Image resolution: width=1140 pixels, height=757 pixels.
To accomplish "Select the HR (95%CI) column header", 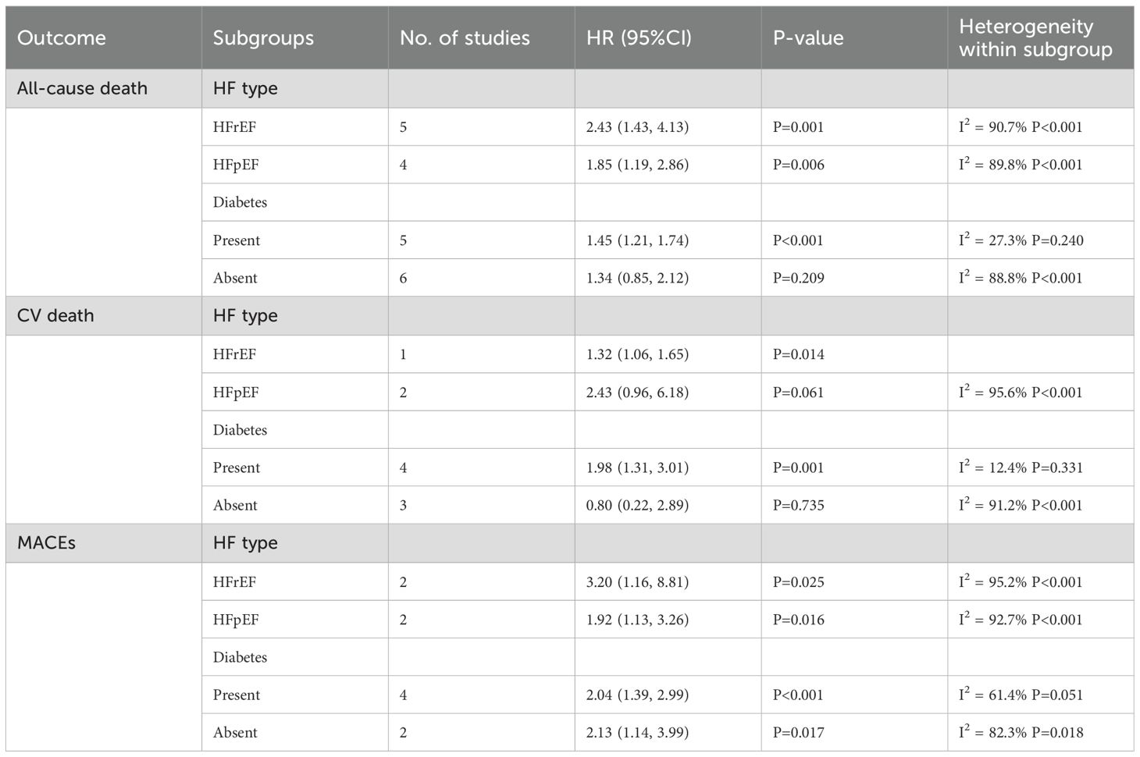I will click(x=639, y=37).
